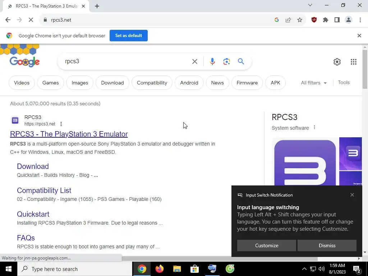Open the search Tools option
This screenshot has height=276, width=368.
point(344,82)
